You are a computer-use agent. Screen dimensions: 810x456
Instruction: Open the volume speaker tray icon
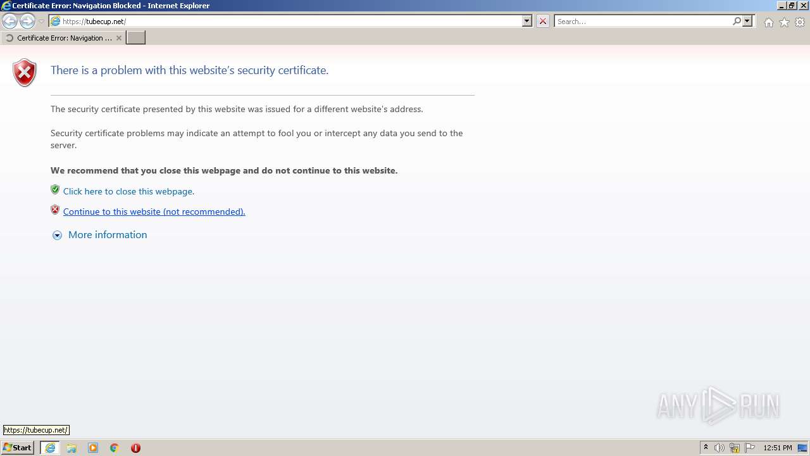(720, 448)
